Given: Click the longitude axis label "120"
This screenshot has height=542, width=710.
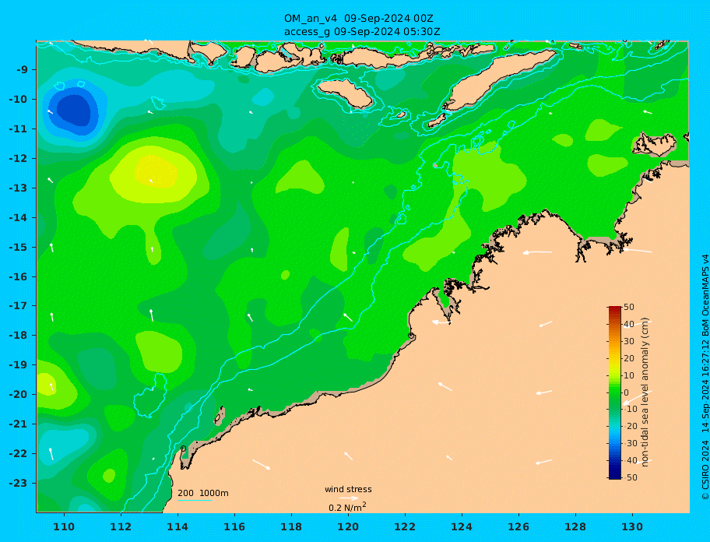Looking at the screenshot, I should [348, 526].
